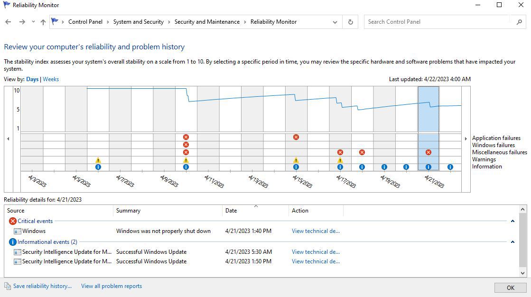This screenshot has width=531, height=297.
Task: Select the miscellaneous failure icon on 4/10/2023
Action: [186, 152]
